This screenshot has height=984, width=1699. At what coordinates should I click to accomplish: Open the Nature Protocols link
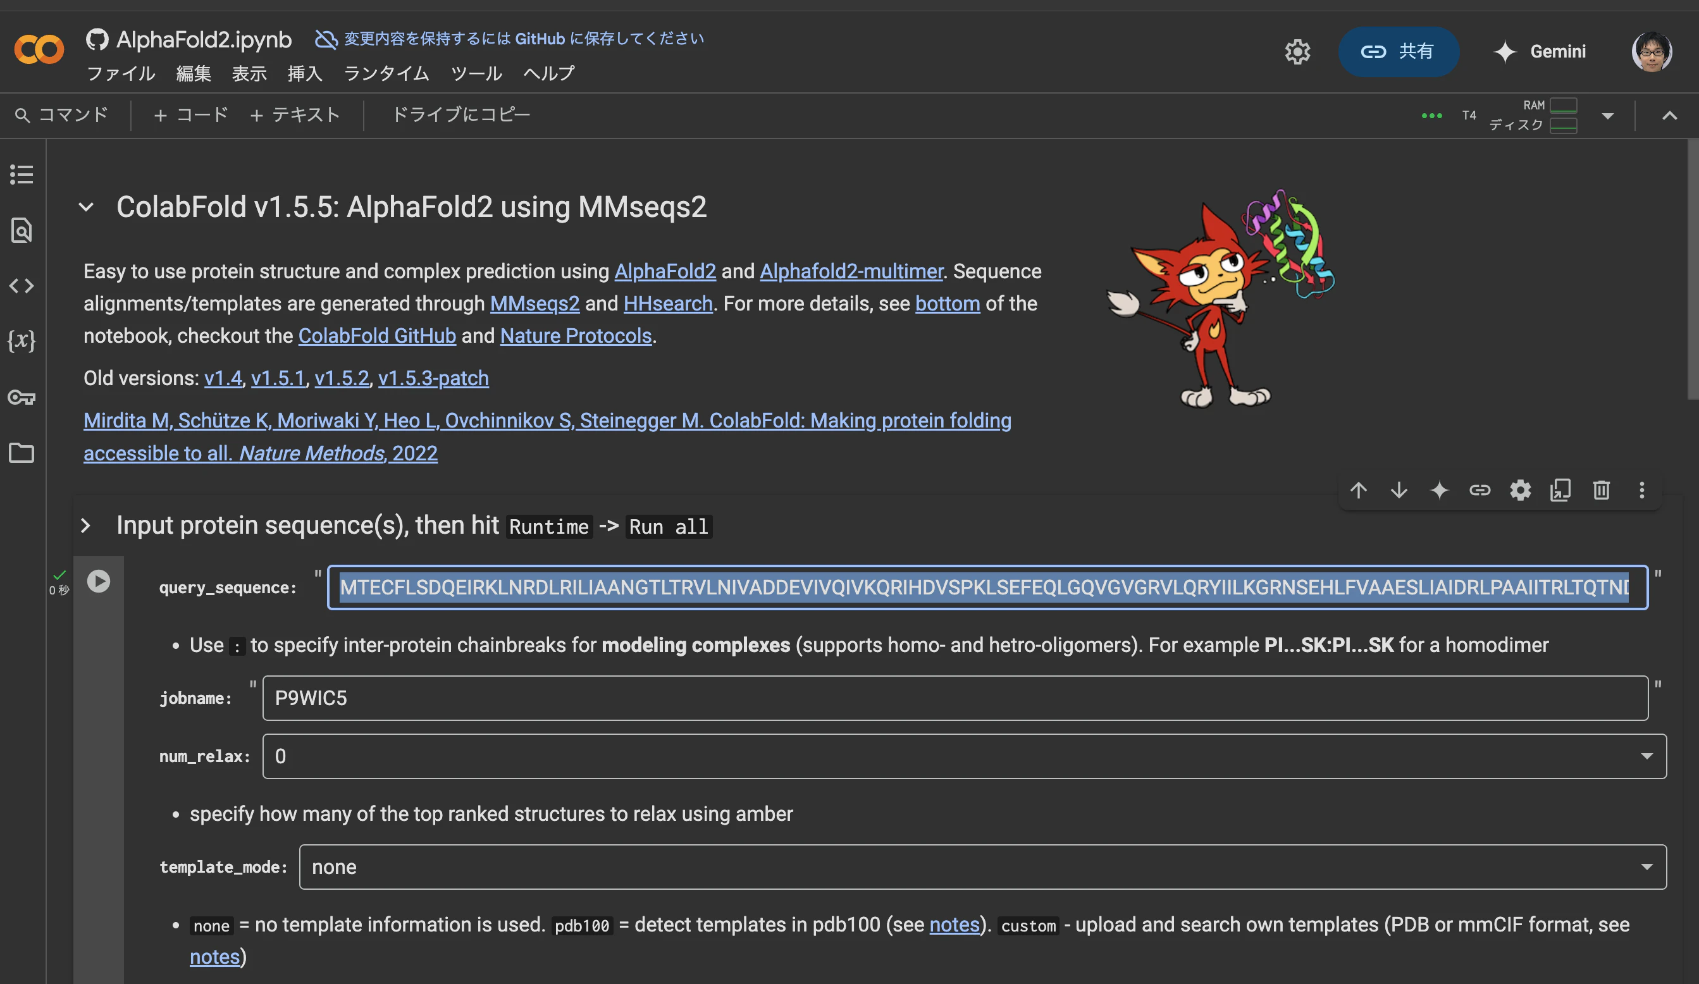[x=576, y=336]
